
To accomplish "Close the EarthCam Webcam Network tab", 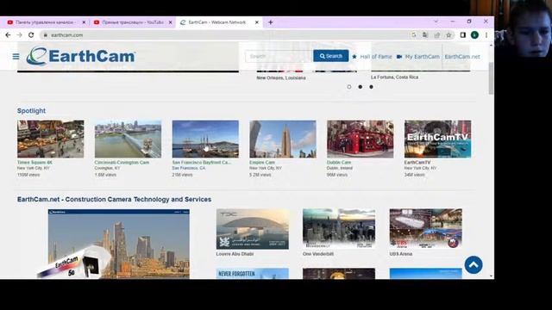I will point(257,22).
